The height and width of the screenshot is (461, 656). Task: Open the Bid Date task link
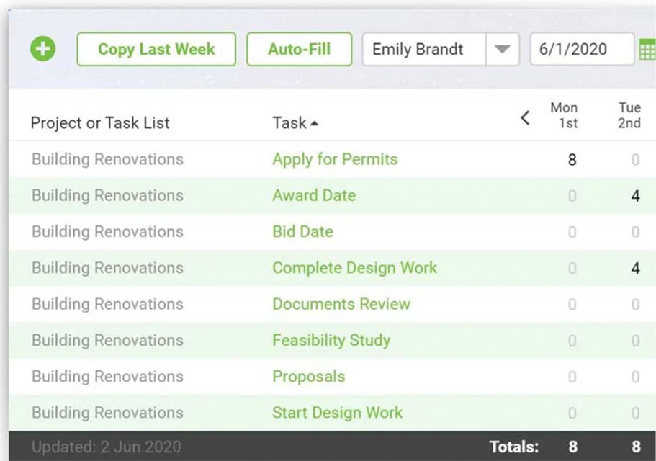(x=303, y=232)
